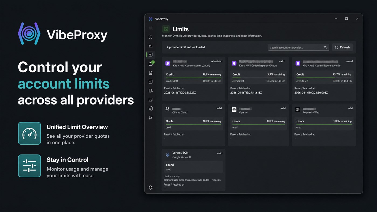Click the Perplexity Web quota progress bar
This screenshot has height=212, width=377.
click(324, 124)
